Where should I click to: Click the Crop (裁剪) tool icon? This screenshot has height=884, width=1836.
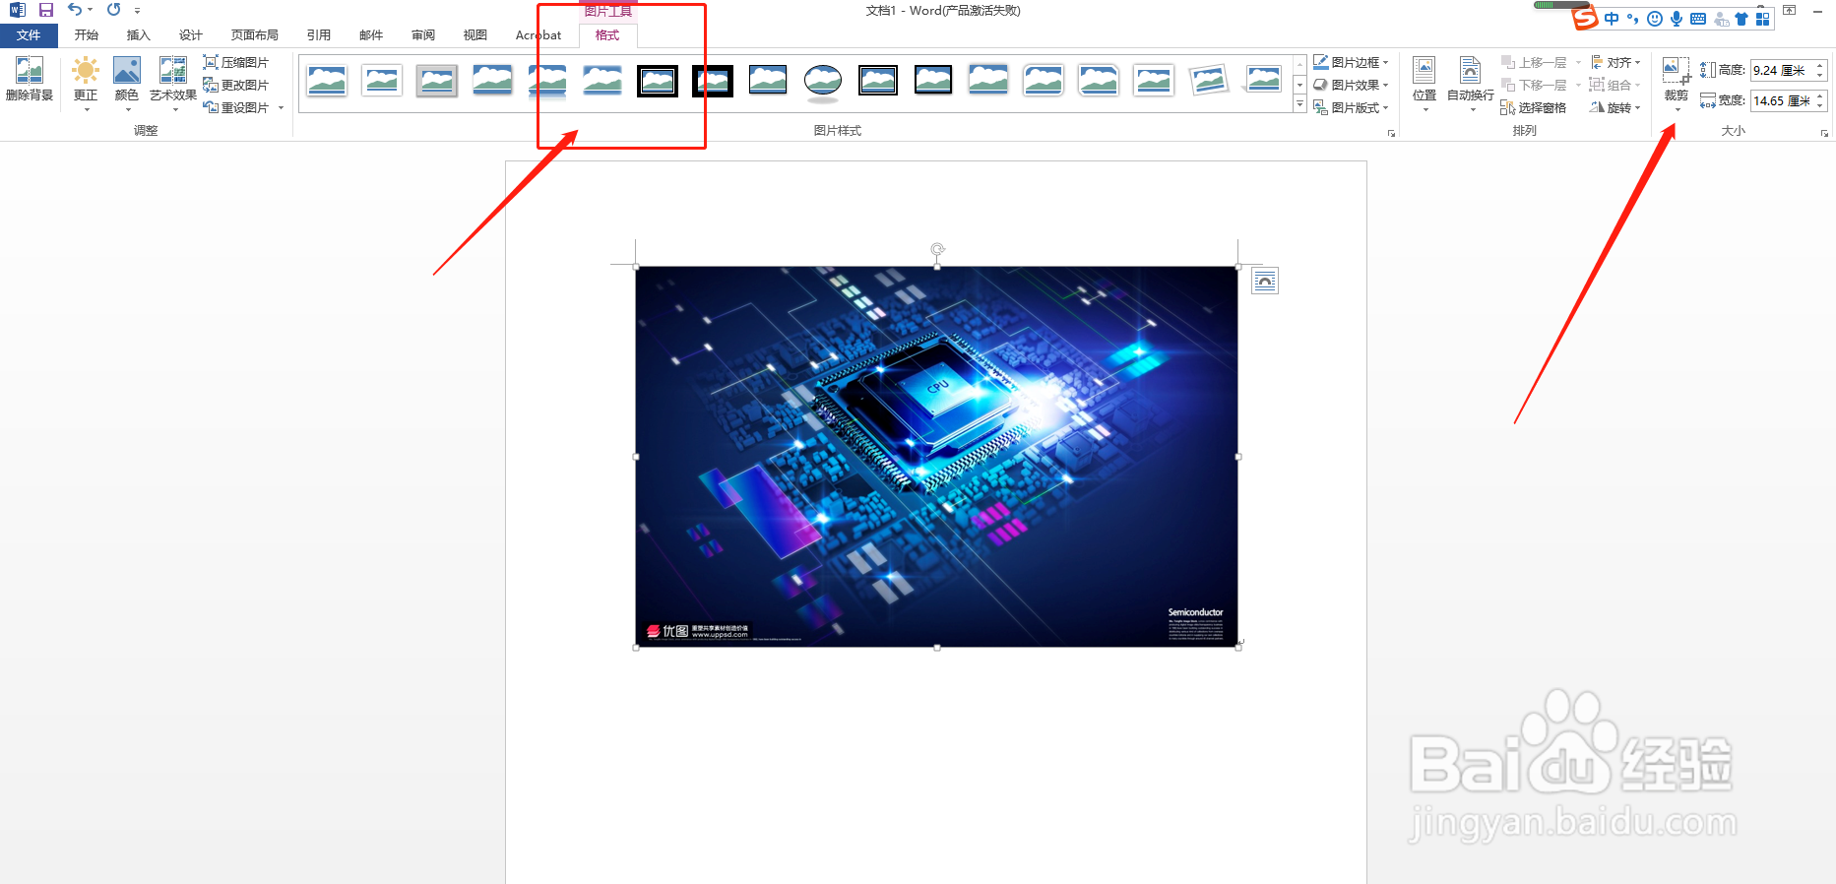(x=1676, y=71)
